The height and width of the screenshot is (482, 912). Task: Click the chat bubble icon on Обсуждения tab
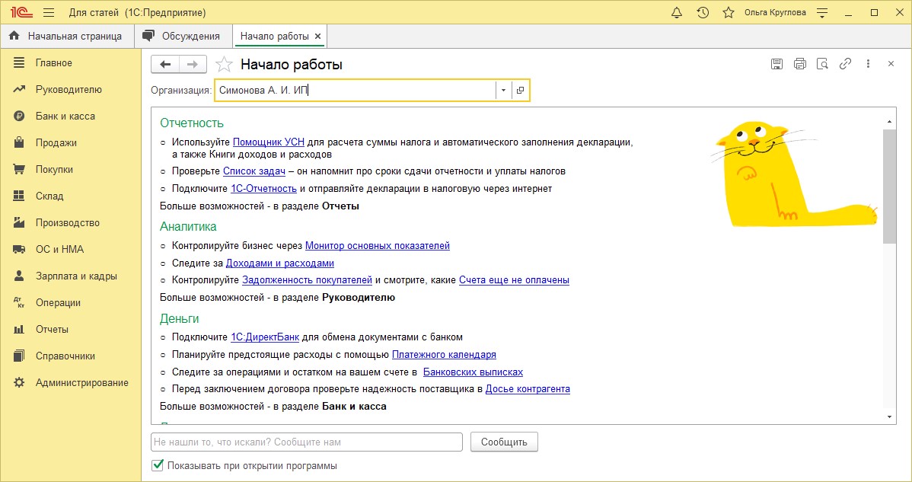pyautogui.click(x=149, y=36)
